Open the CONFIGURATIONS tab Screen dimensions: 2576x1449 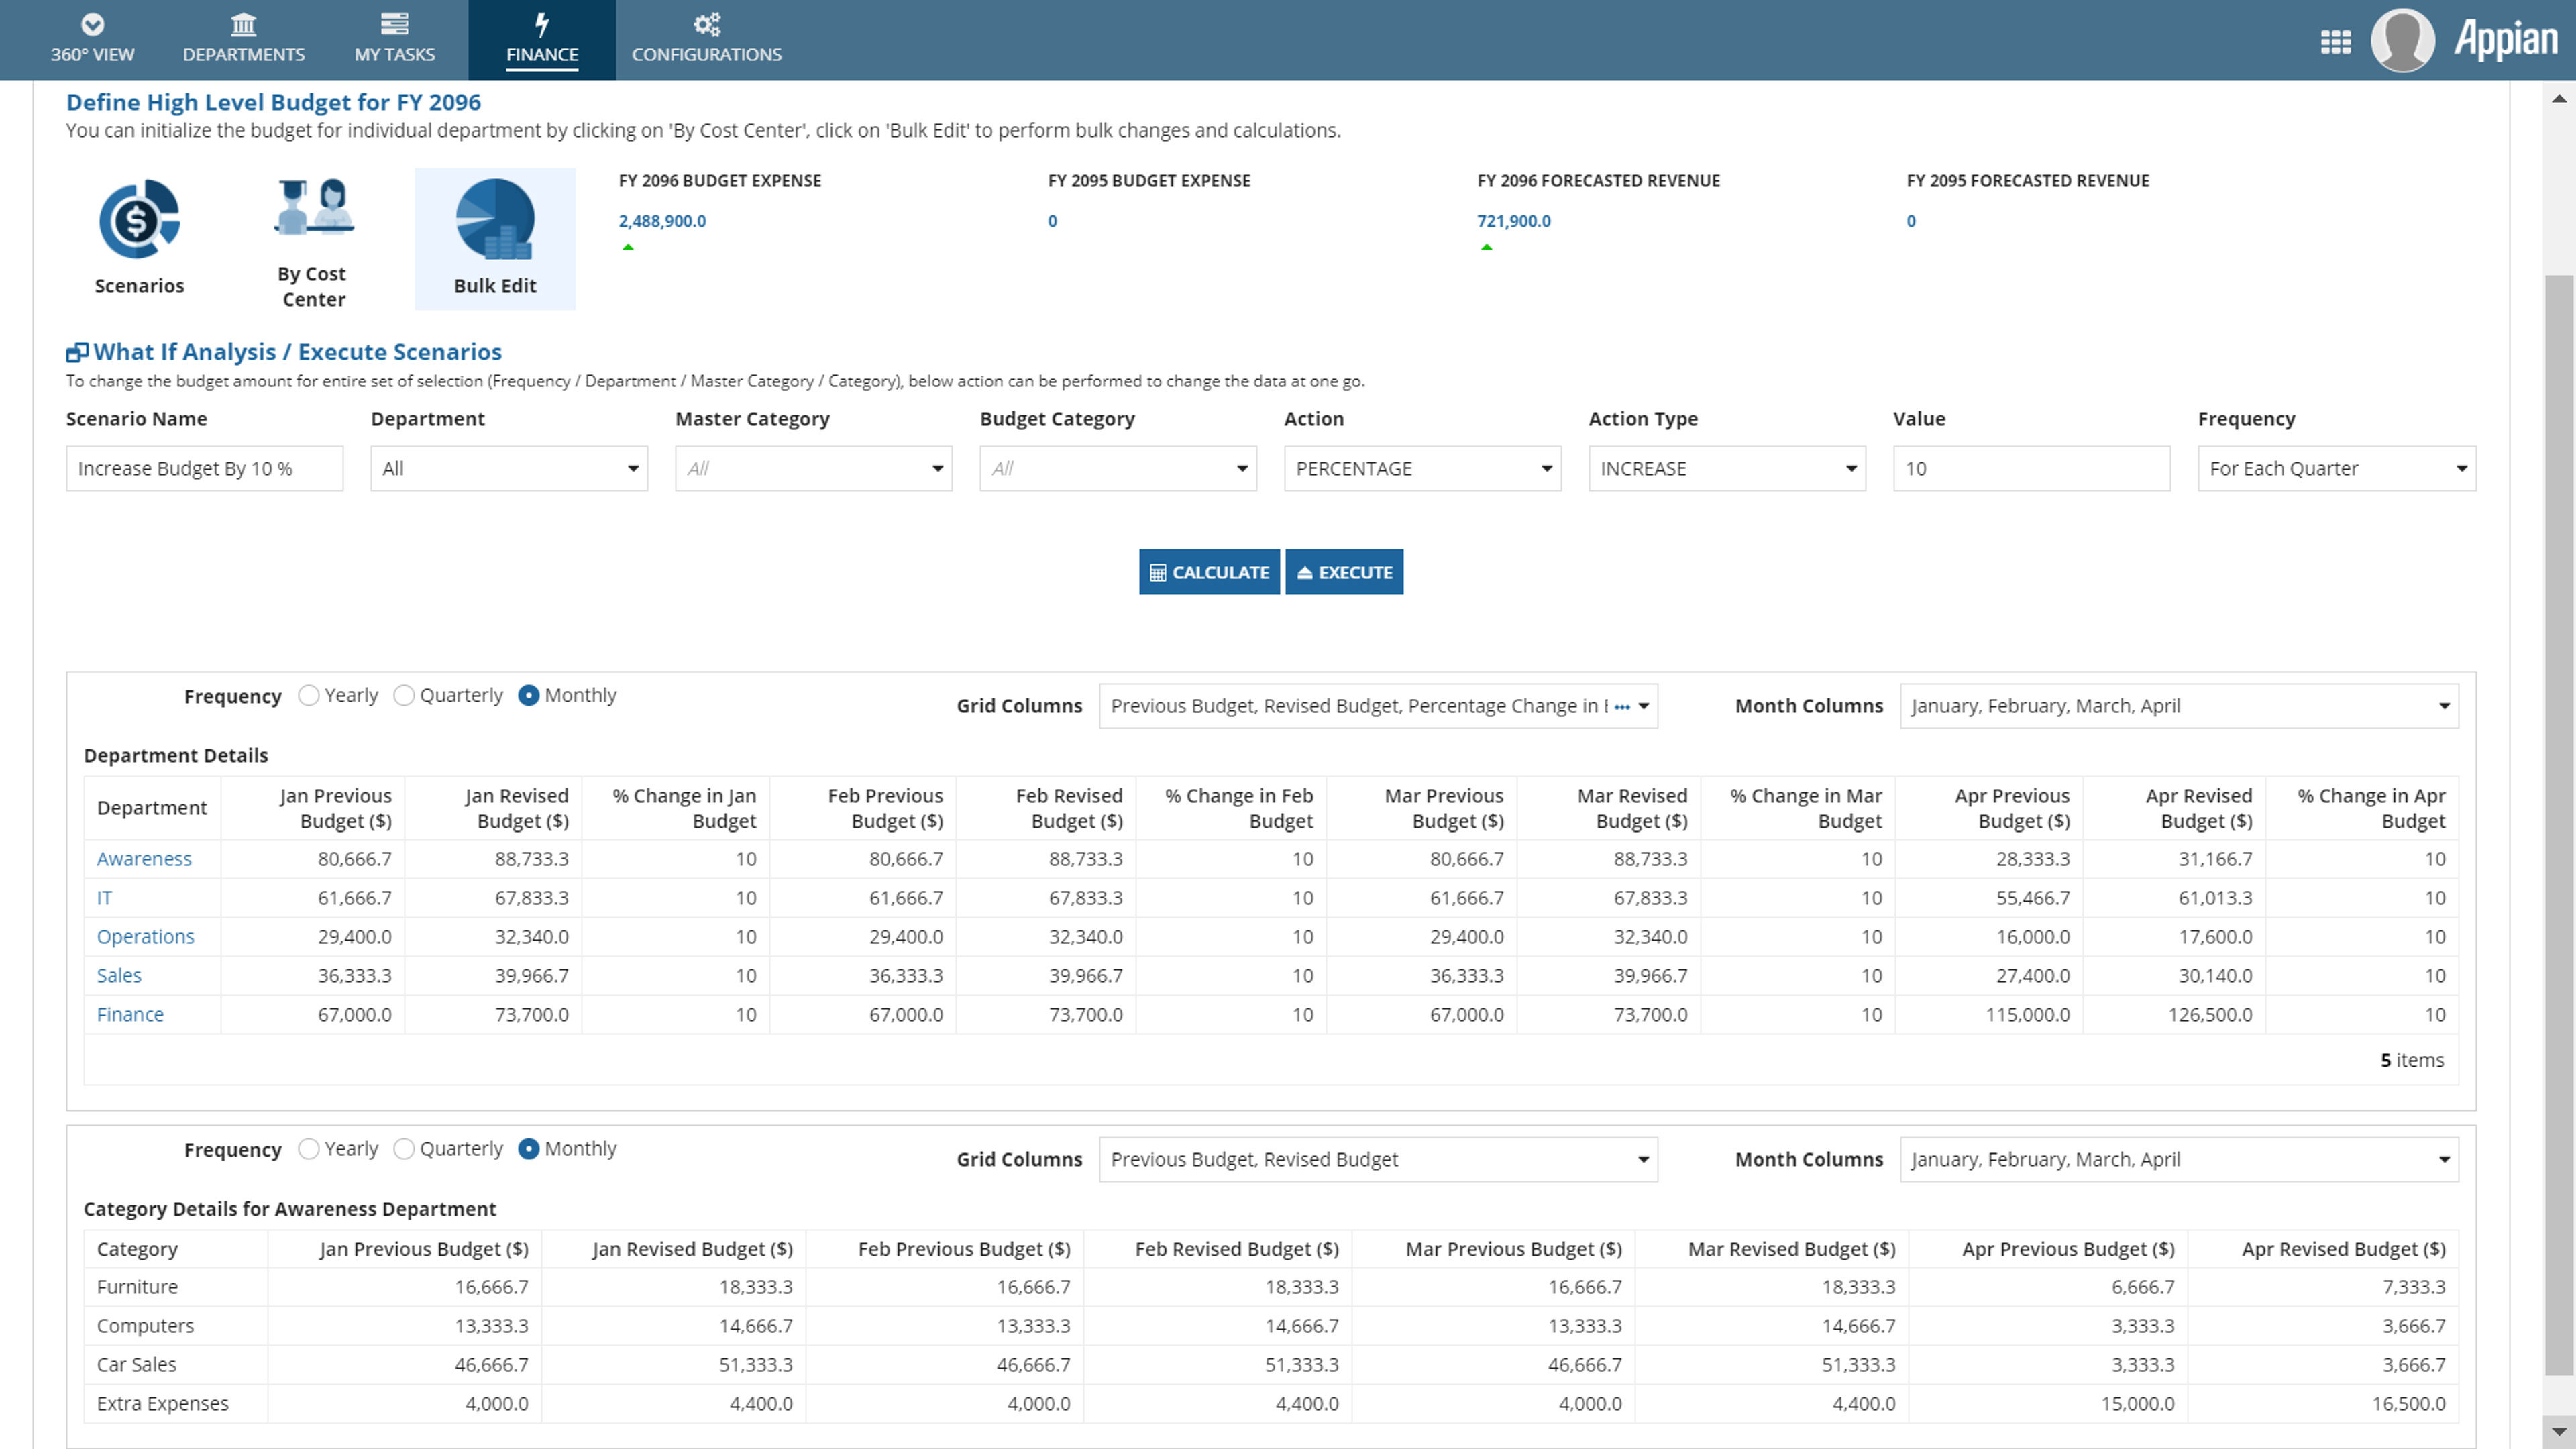[707, 40]
